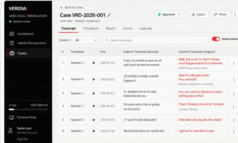Screen dimensions: 238x143
Task: Click the pencil icon to rename the case
Action: pos(109,15)
